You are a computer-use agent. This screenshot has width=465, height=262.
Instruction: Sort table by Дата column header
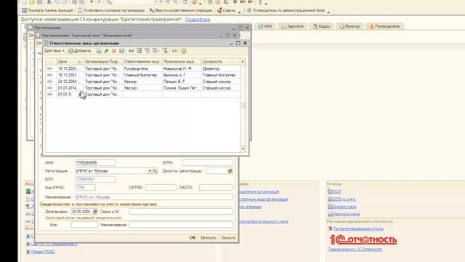[x=70, y=61]
